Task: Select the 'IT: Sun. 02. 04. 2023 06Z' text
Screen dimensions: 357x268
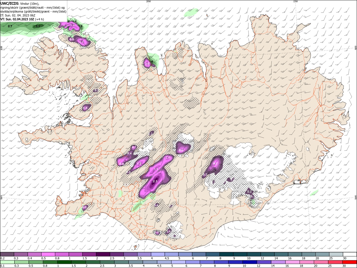Action: point(18,15)
